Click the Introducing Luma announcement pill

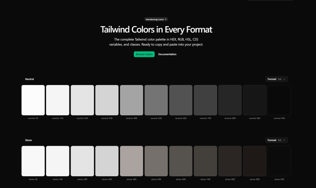[x=156, y=19]
